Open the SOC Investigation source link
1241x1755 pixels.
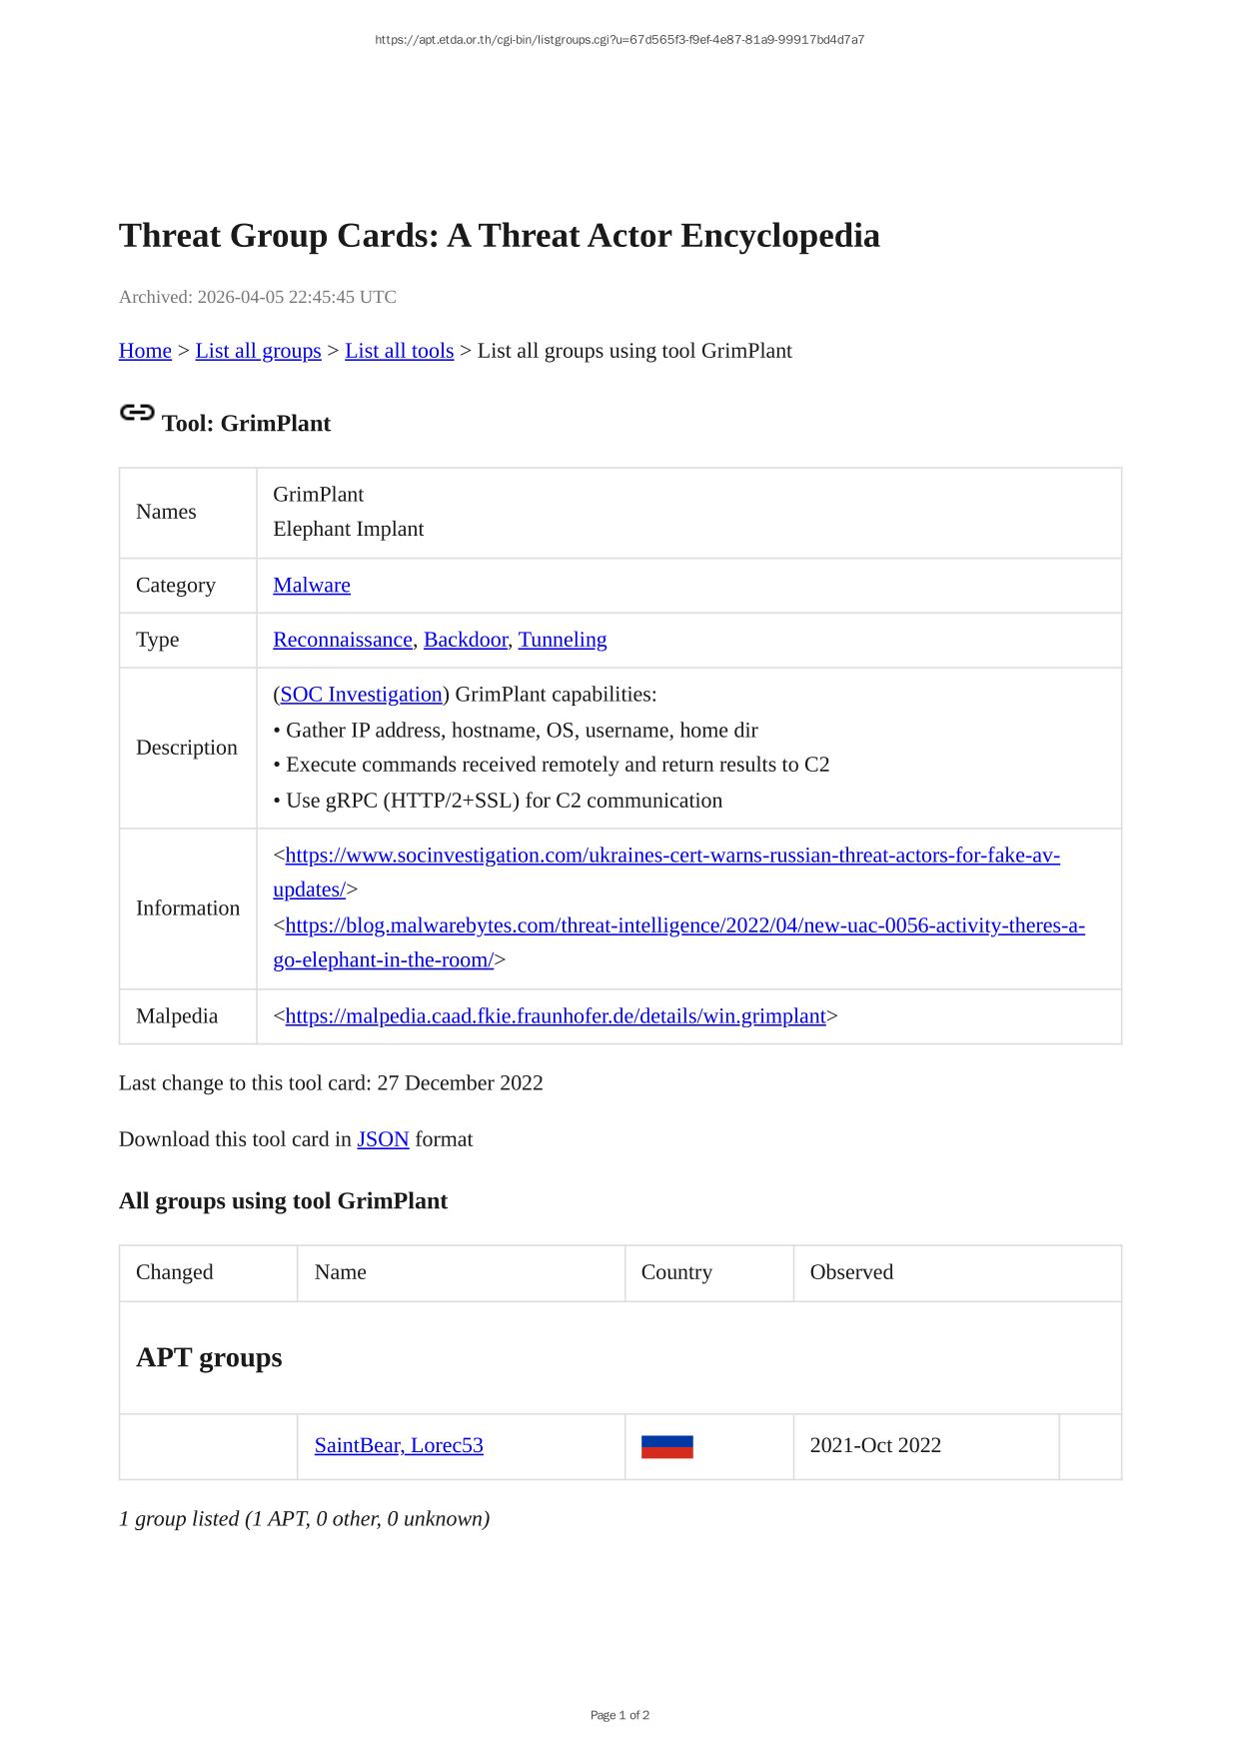(361, 695)
